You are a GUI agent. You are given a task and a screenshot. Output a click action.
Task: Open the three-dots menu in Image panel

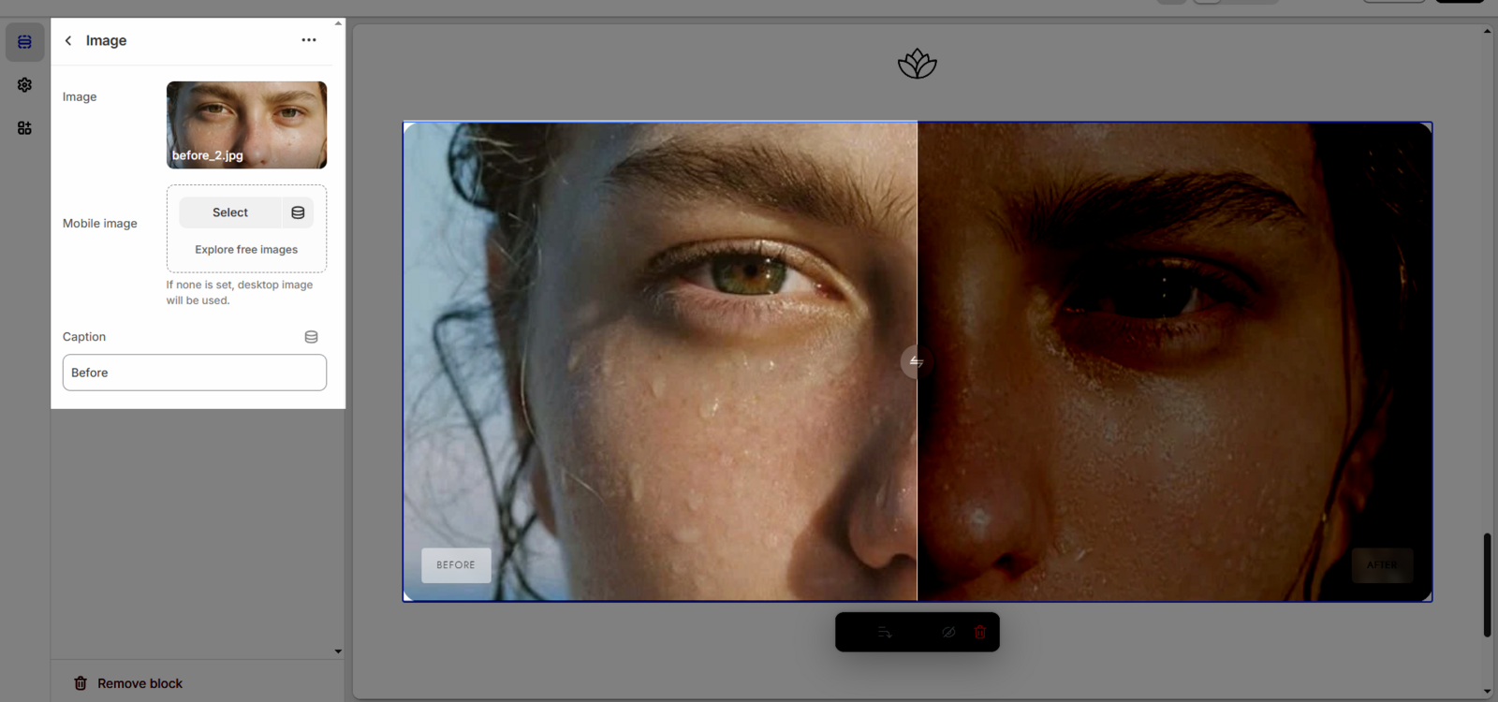click(x=309, y=40)
